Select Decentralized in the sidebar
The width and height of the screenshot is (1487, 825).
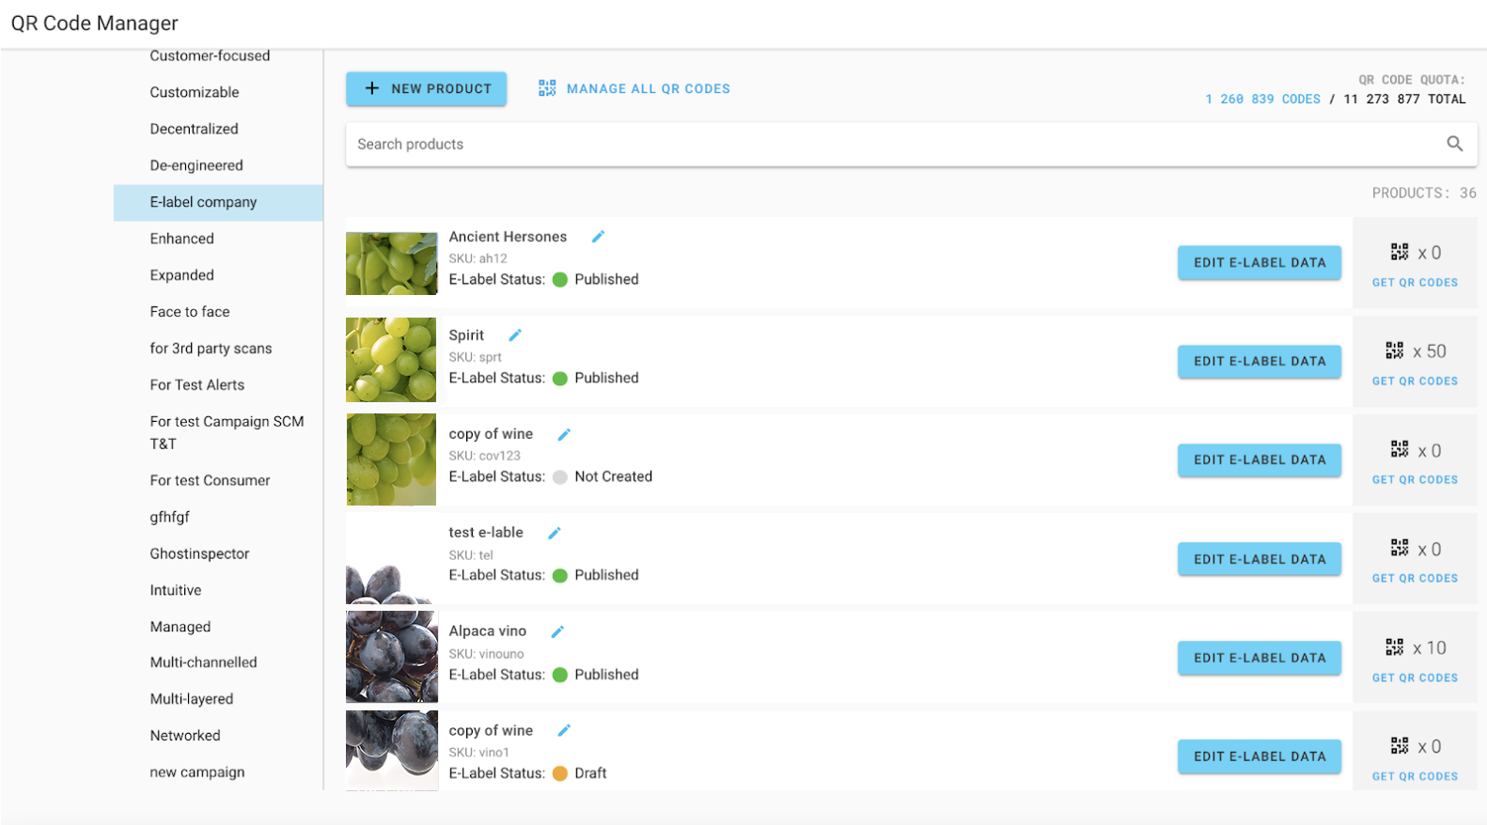pyautogui.click(x=194, y=129)
